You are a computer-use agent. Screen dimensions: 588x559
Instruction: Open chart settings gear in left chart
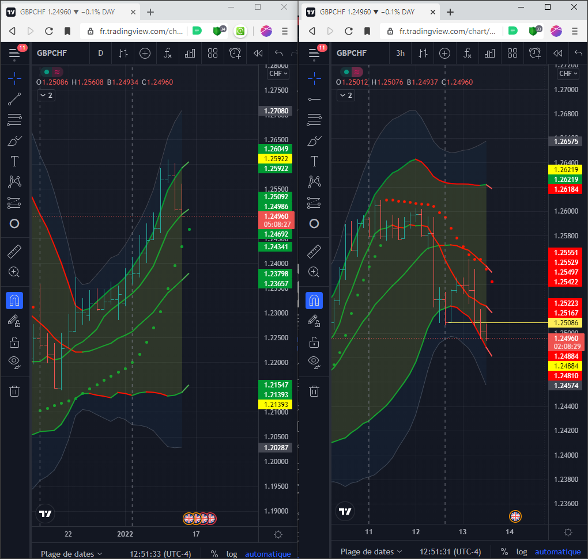pyautogui.click(x=278, y=534)
